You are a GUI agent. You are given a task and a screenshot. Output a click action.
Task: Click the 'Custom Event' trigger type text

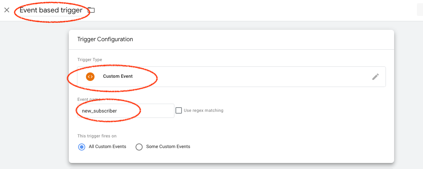[x=118, y=76]
